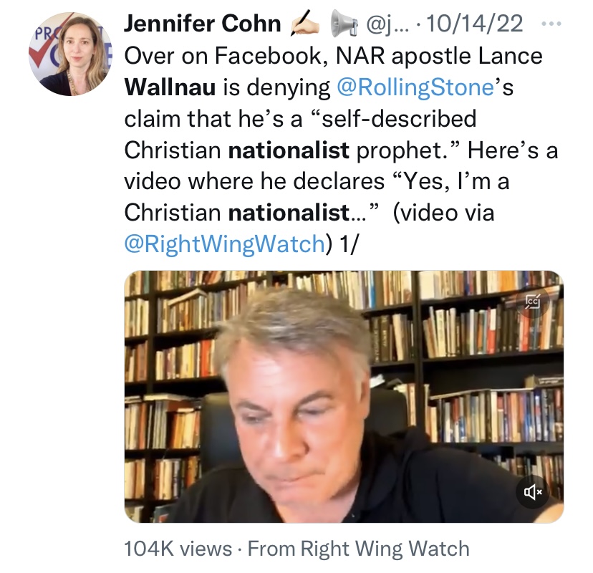The width and height of the screenshot is (593, 573).
Task: Click the thread marker 1/ text
Action: tap(348, 244)
